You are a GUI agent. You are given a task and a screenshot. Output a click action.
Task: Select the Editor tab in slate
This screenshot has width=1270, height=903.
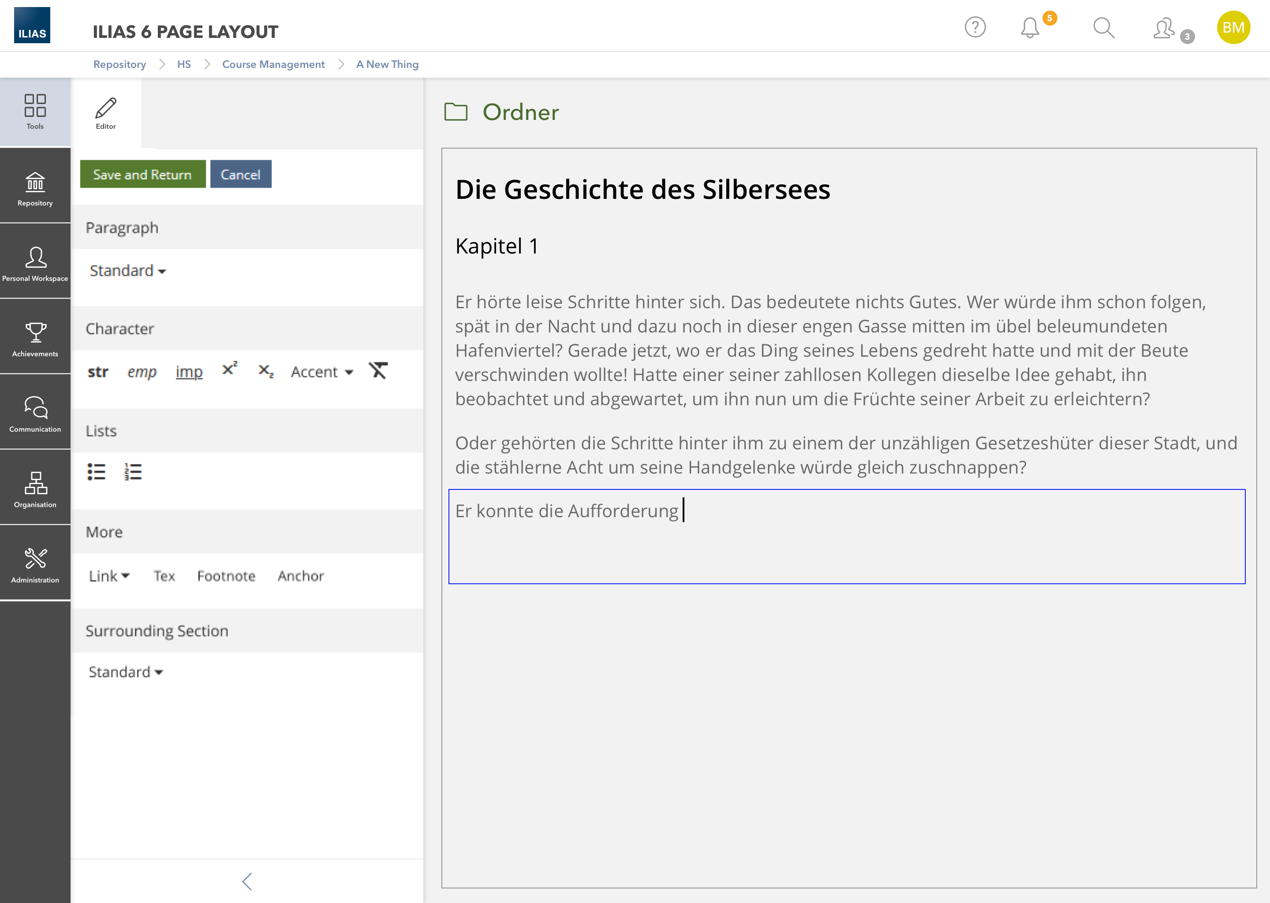coord(106,113)
